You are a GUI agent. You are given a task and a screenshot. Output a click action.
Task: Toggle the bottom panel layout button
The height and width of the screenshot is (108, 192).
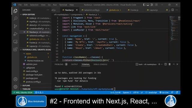point(148,5)
